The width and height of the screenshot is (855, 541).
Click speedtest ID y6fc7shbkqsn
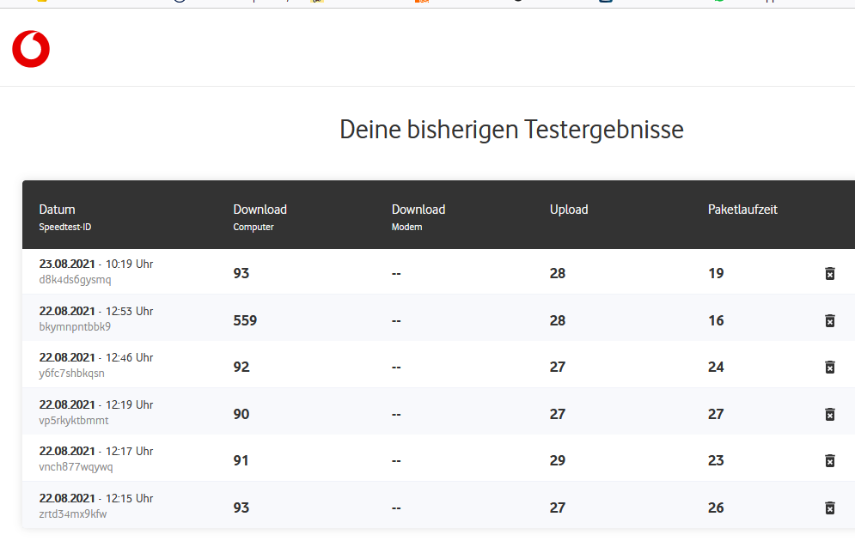point(72,374)
